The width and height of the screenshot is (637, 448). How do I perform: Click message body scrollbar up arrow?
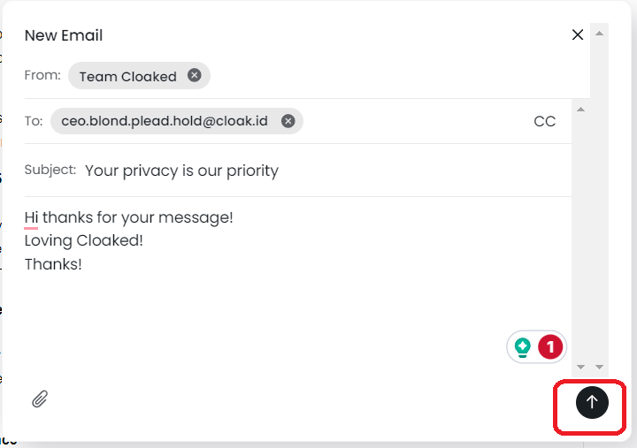(x=581, y=110)
